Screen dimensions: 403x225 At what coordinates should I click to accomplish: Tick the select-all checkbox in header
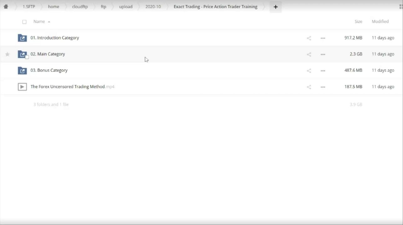(24, 22)
